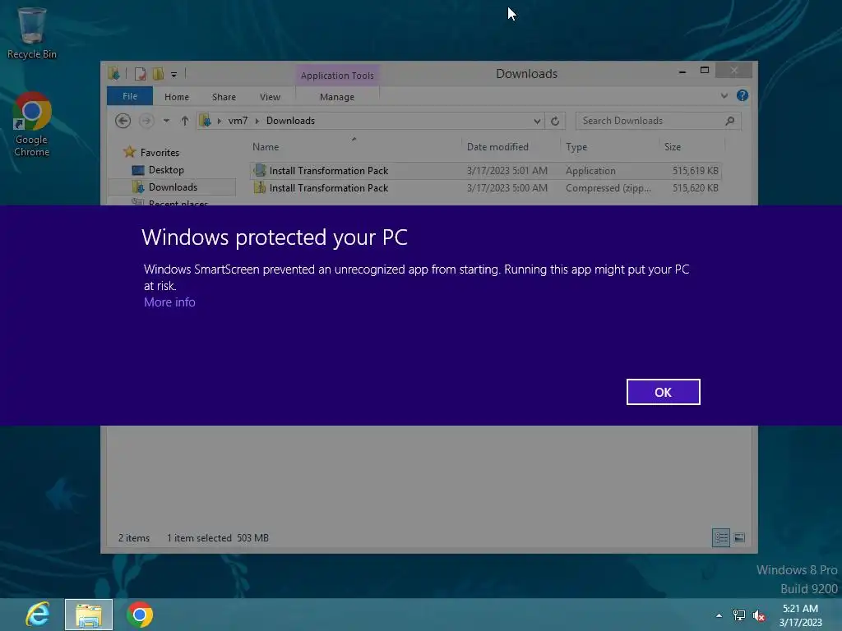Viewport: 842px width, 631px height.
Task: Open Internet Explorer from the taskbar
Action: click(38, 615)
